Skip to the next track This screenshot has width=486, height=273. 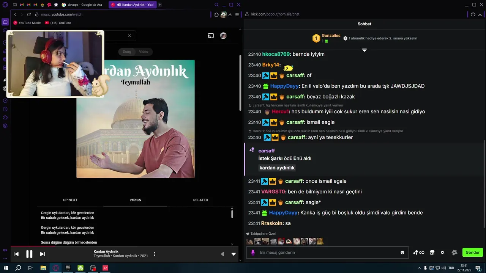pyautogui.click(x=43, y=254)
